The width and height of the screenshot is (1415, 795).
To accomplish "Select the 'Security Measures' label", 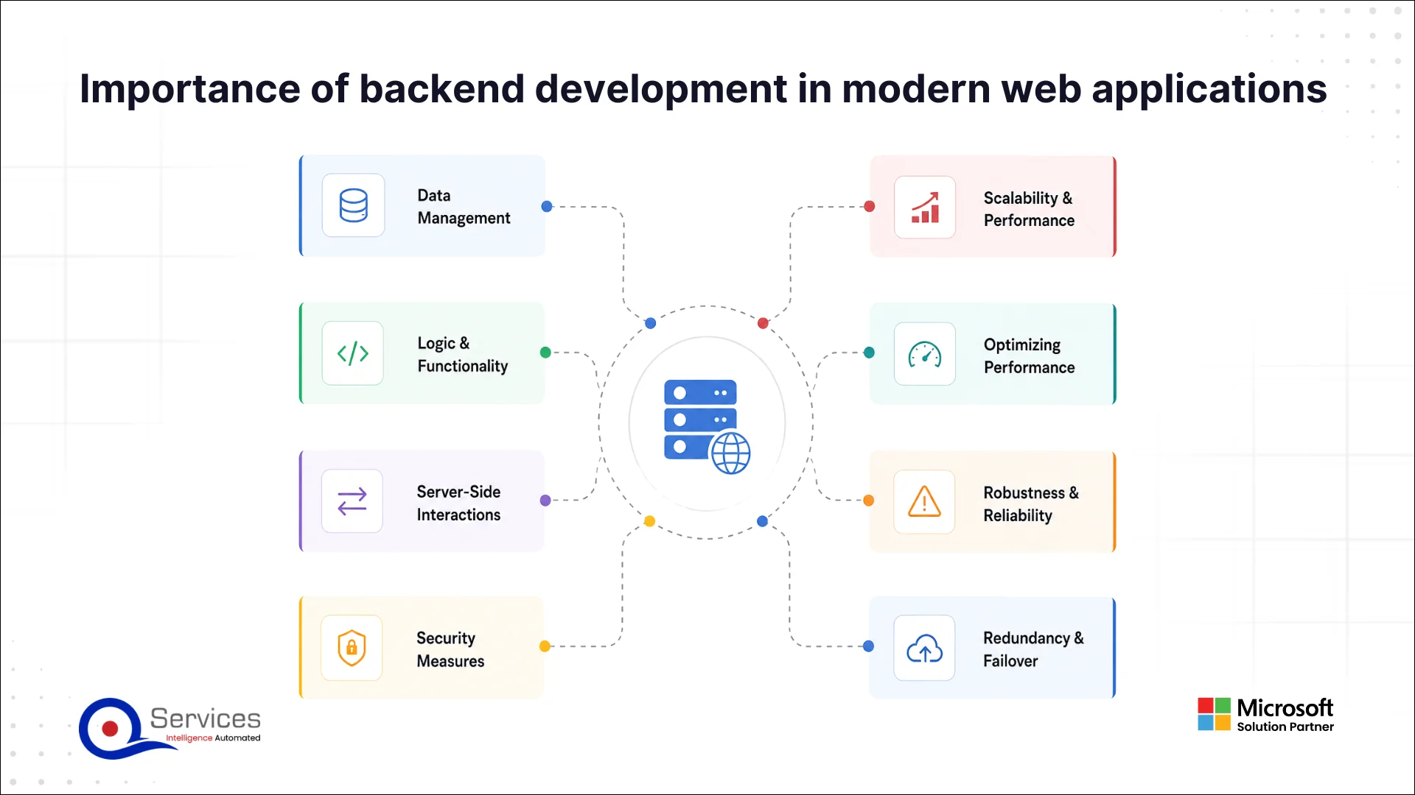I will pos(450,649).
